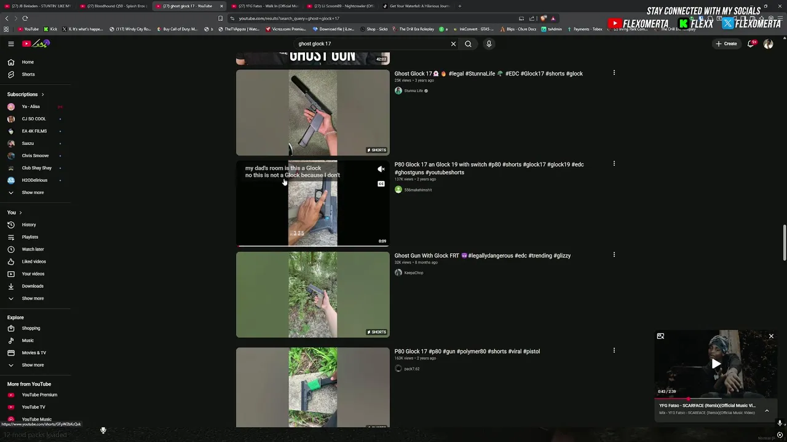This screenshot has height=442, width=787.
Task: Expand the miniplayer queue chevron
Action: (767, 410)
